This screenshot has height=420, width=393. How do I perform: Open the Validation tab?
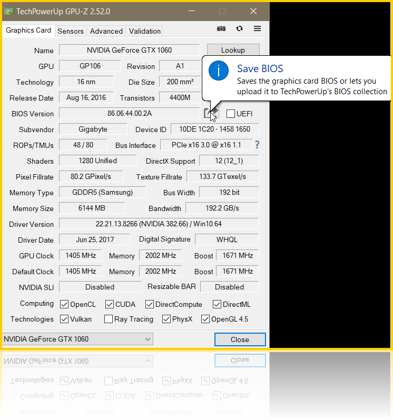145,31
